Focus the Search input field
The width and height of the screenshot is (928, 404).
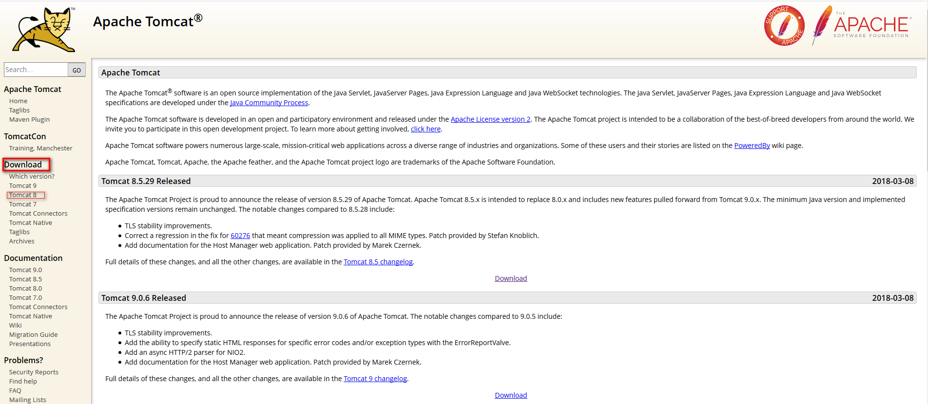(x=36, y=70)
